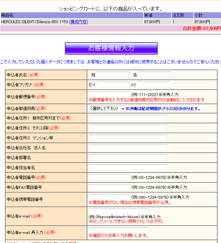Click the ※確認のため再入力お願いします note

tap(119, 236)
